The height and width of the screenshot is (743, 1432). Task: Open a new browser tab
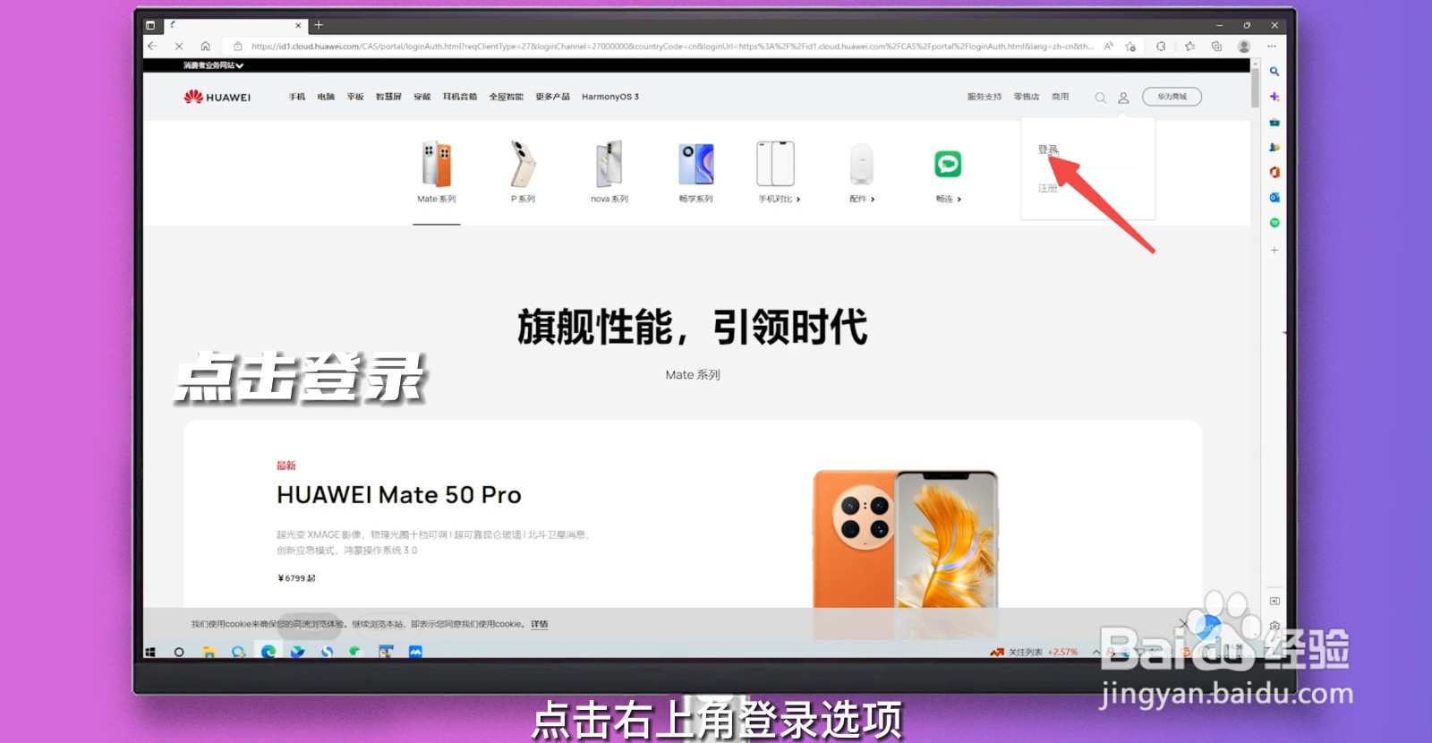pos(319,25)
